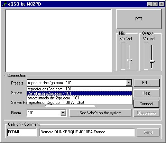This screenshot has width=166, height=143.
Task: Click the Send button
Action: point(148,132)
